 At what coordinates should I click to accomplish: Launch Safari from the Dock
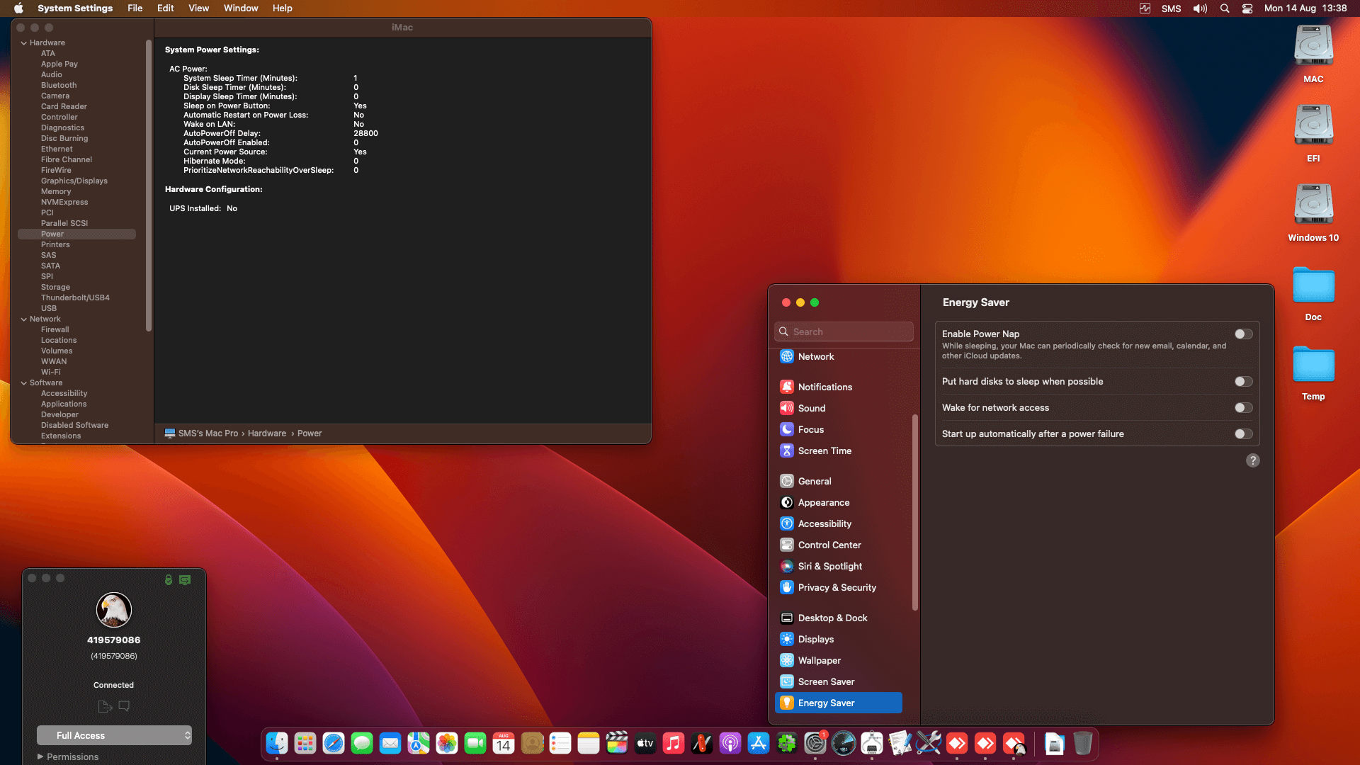click(x=334, y=743)
